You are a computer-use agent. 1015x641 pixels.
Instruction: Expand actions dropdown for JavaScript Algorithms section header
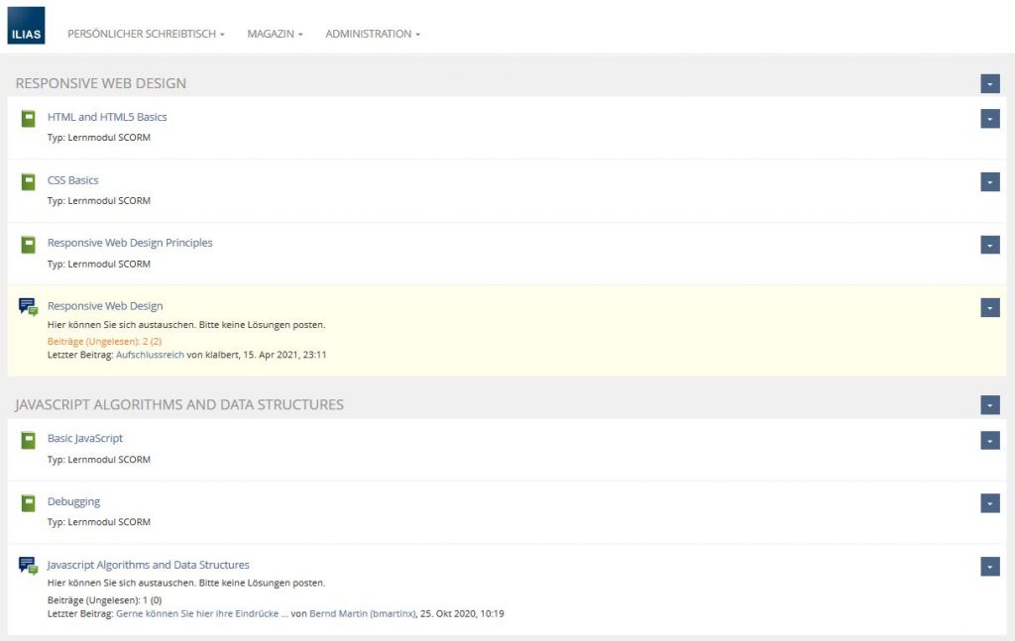(x=989, y=405)
